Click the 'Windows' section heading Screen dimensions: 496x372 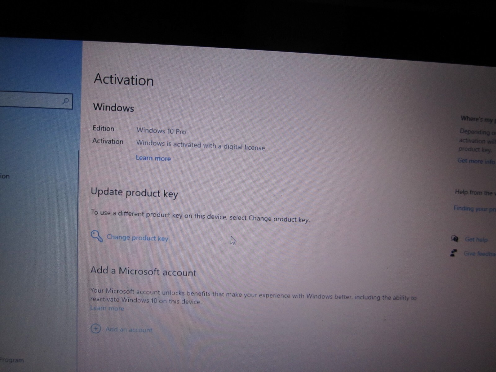click(x=113, y=107)
